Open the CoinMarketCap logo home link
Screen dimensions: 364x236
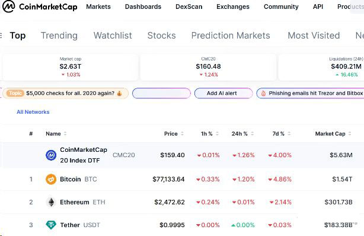coord(40,7)
